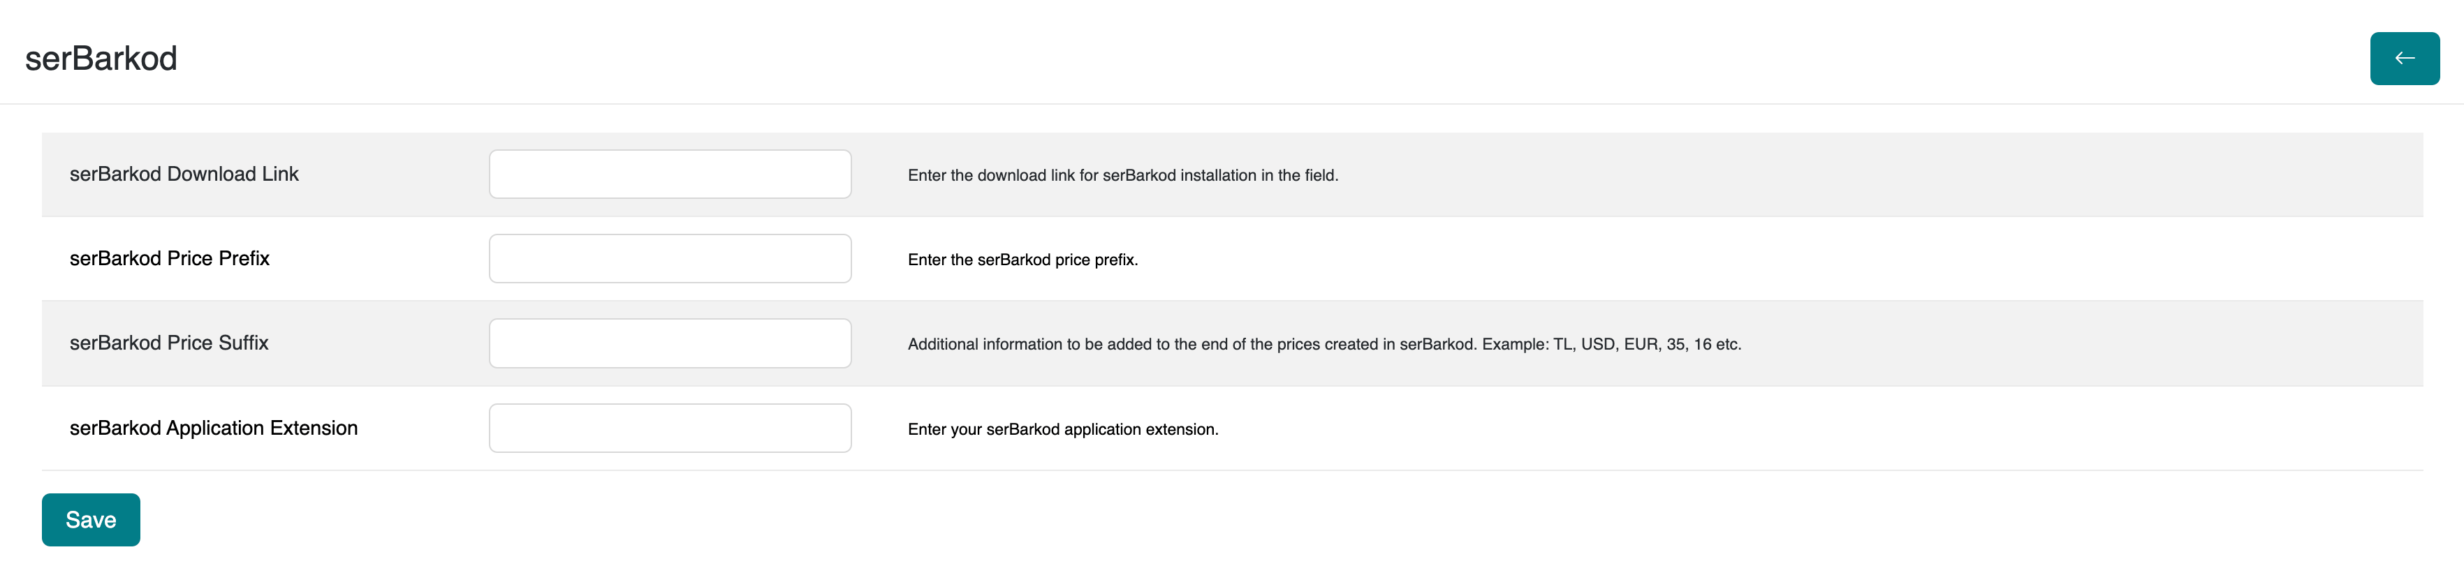2464x582 pixels.
Task: Click "TL" in the suffix example list
Action: click(1562, 344)
